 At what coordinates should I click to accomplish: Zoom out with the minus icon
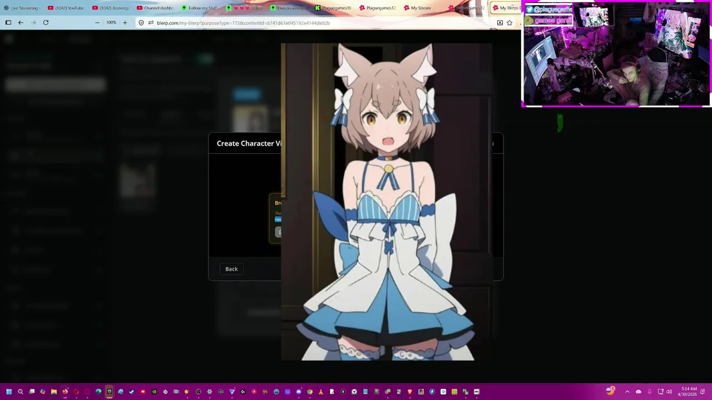(97, 23)
